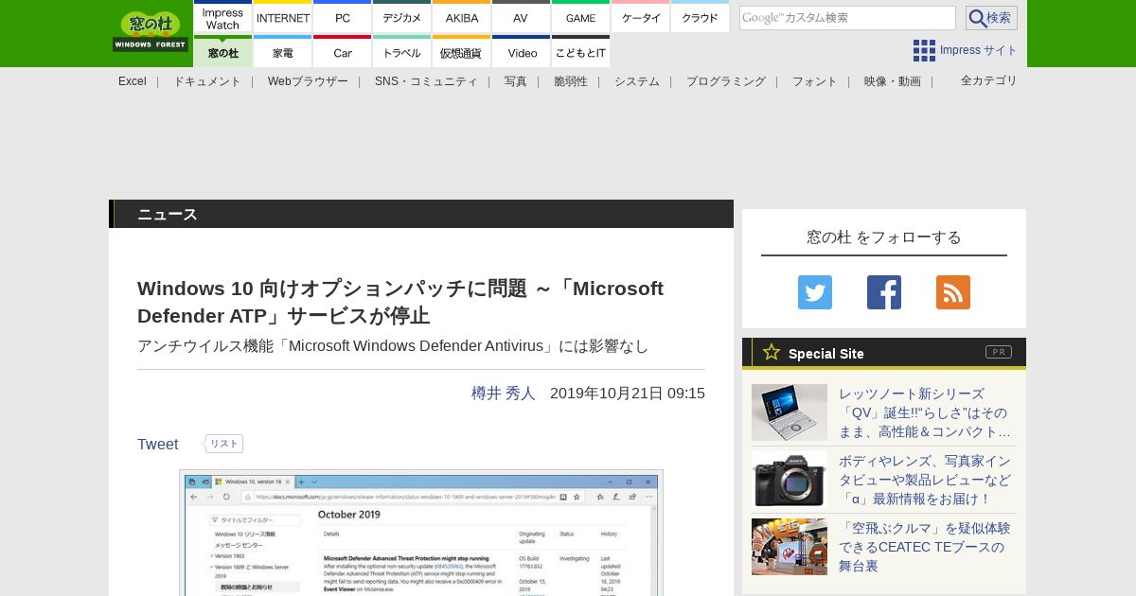The height and width of the screenshot is (596, 1136).
Task: Go to the プログラミング category
Action: click(726, 81)
